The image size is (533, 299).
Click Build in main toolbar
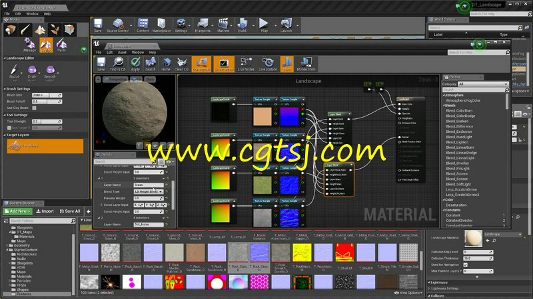click(x=242, y=25)
